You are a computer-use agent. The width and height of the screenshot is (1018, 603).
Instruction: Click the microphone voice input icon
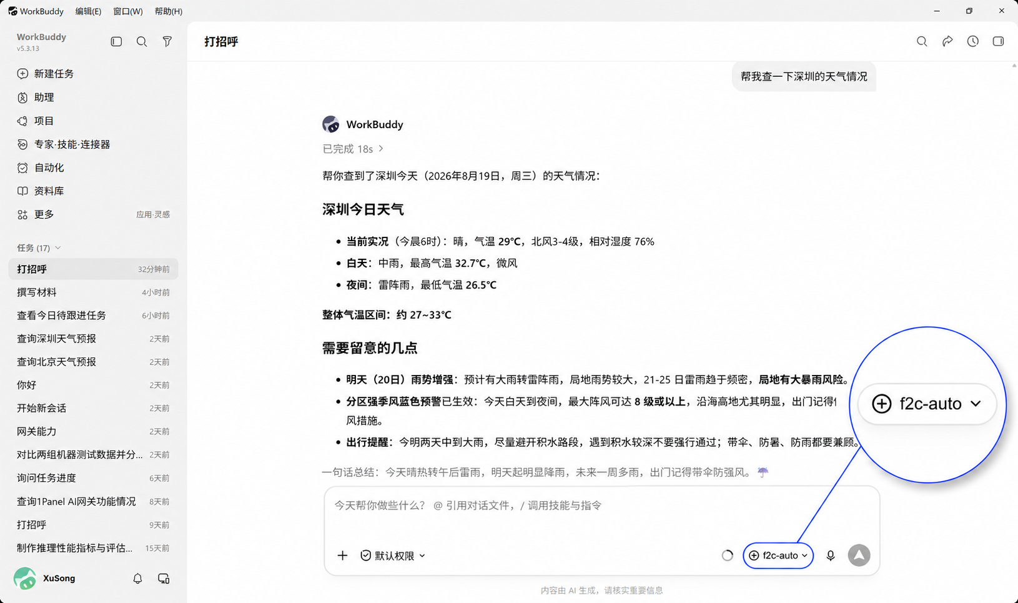tap(831, 556)
